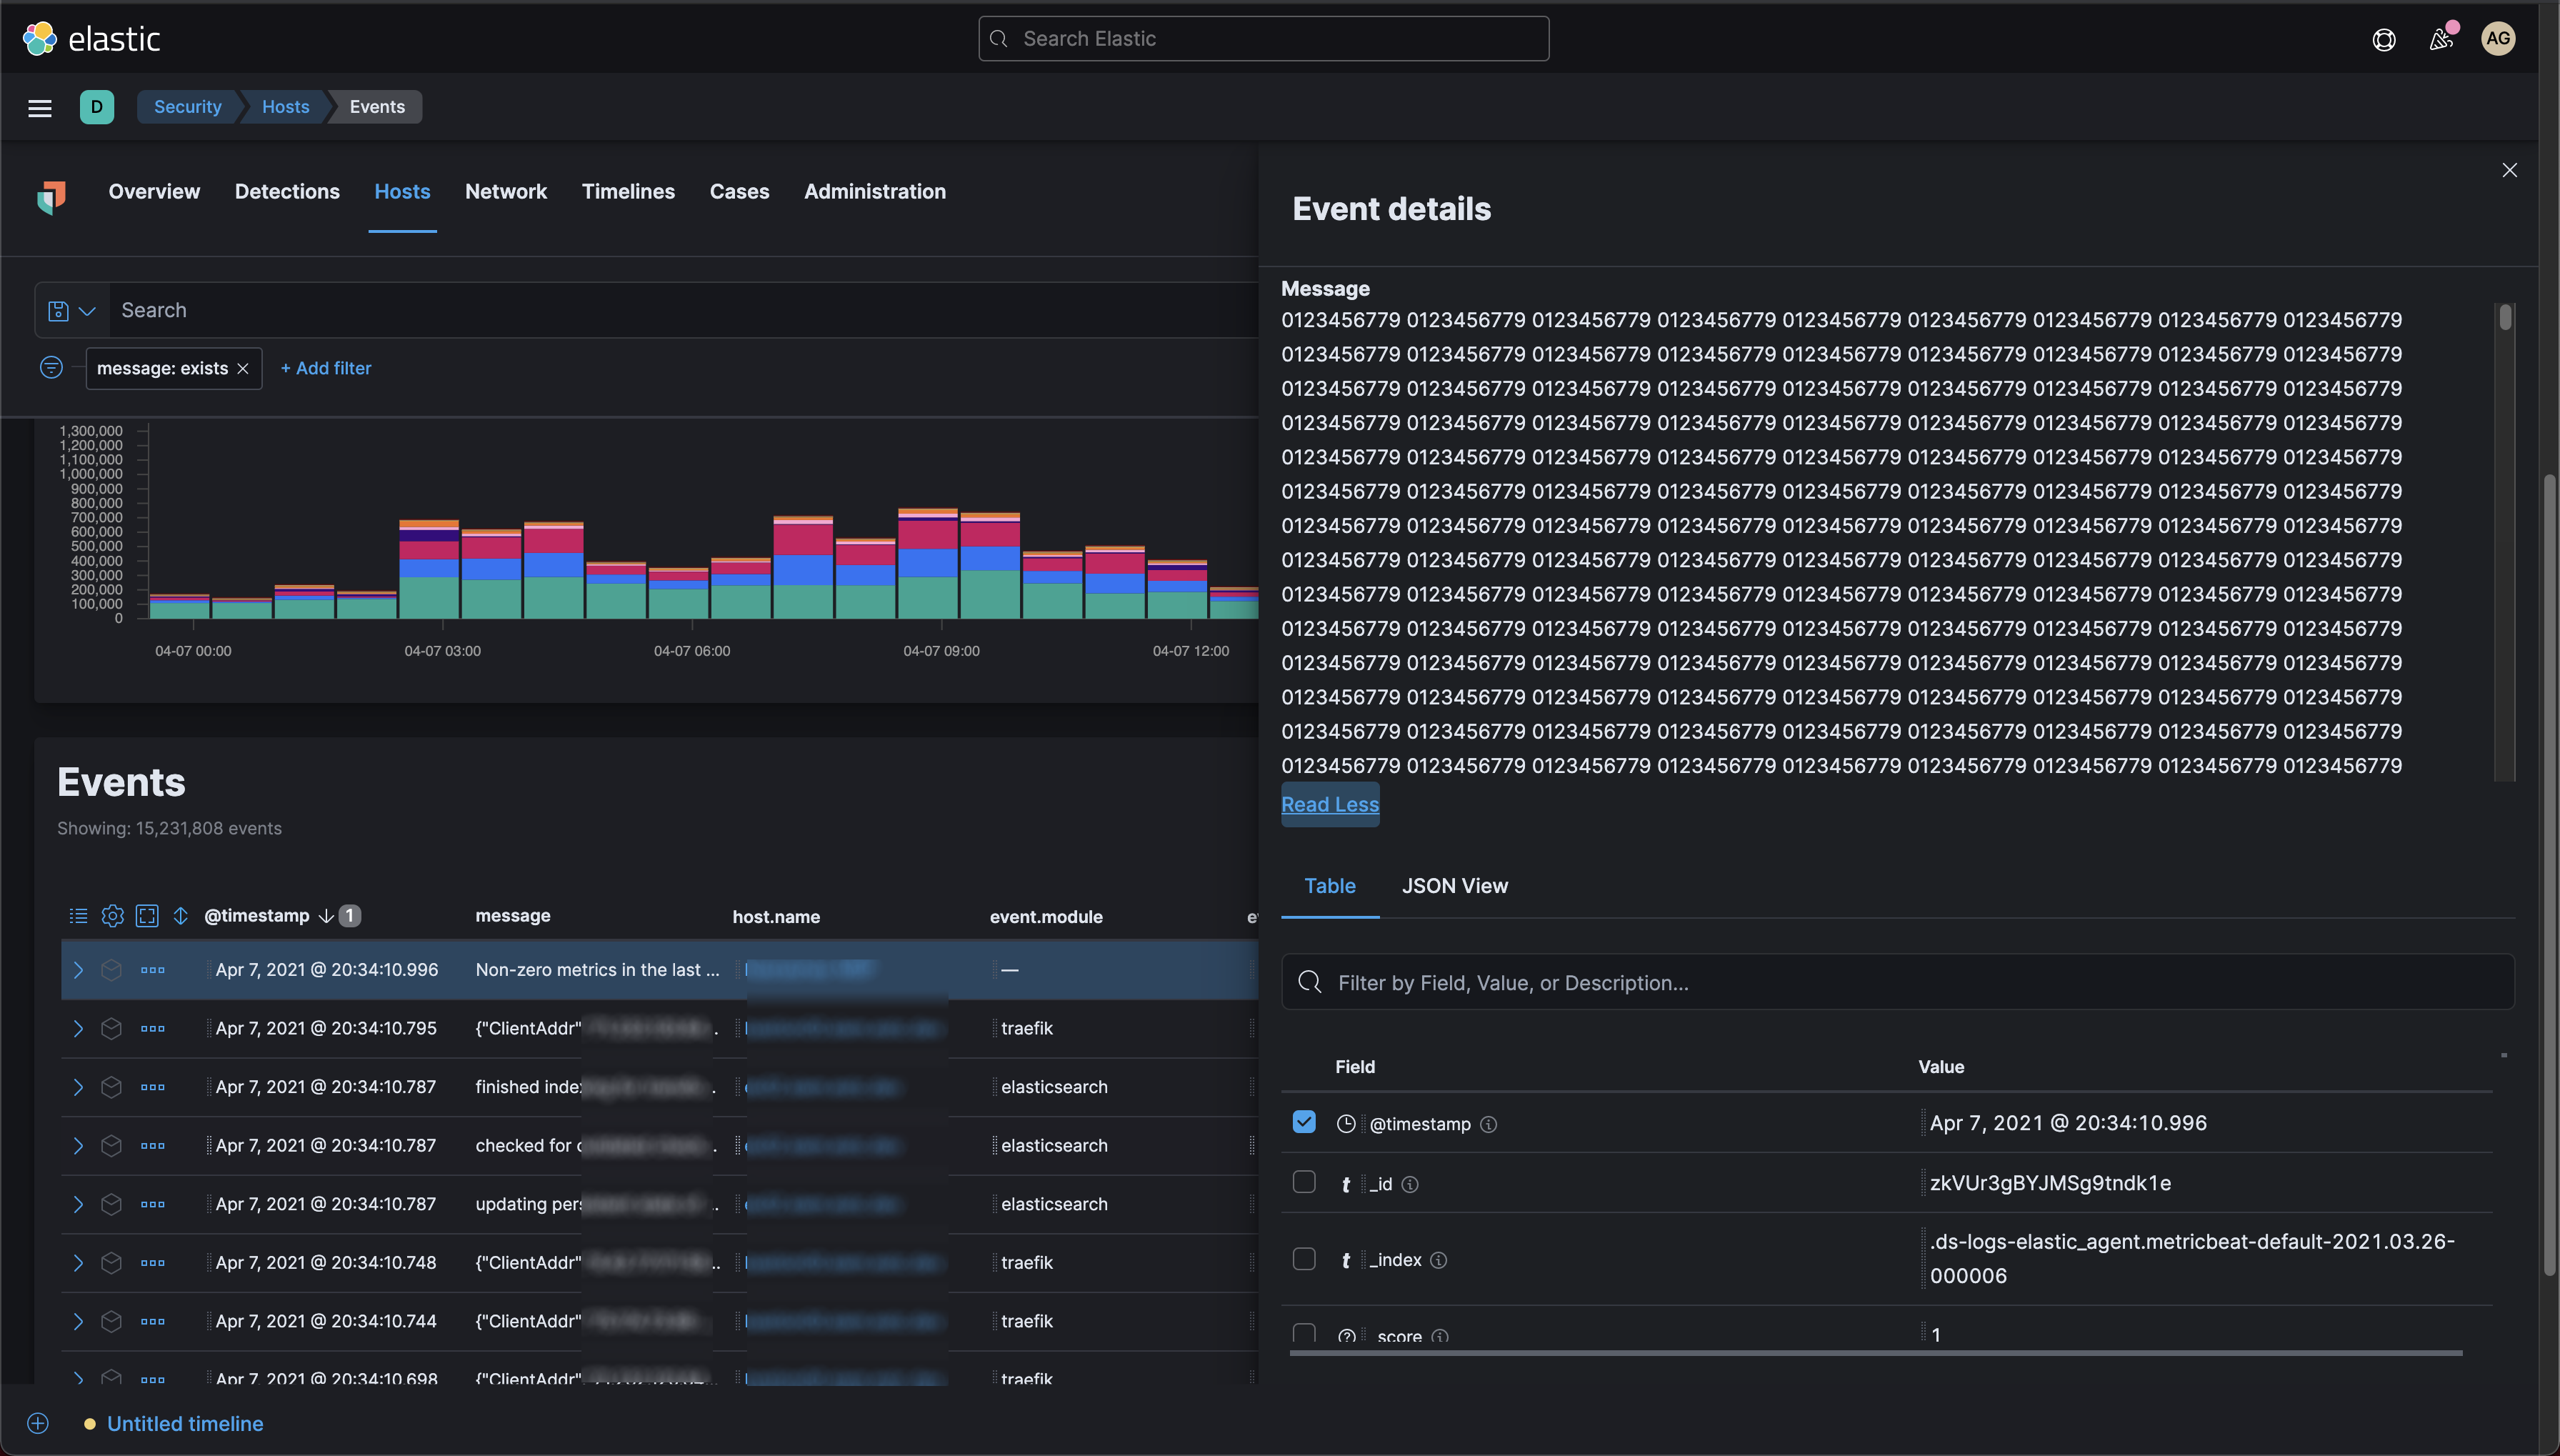Click the event.module column header
The height and width of the screenshot is (1456, 2560).
click(1046, 917)
